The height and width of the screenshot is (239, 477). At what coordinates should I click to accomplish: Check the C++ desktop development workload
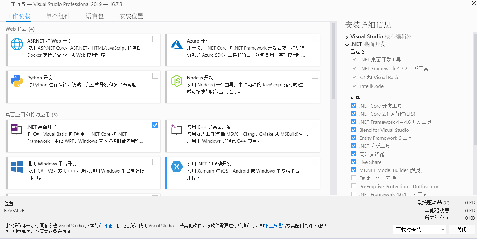(x=315, y=125)
